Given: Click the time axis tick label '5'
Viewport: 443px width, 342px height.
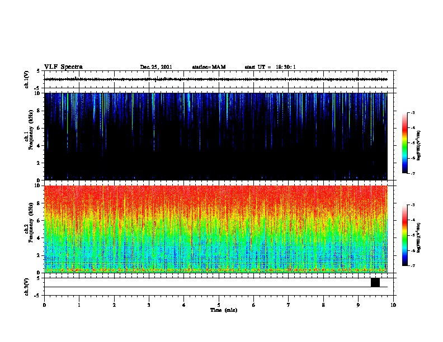Looking at the screenshot, I should (219, 305).
